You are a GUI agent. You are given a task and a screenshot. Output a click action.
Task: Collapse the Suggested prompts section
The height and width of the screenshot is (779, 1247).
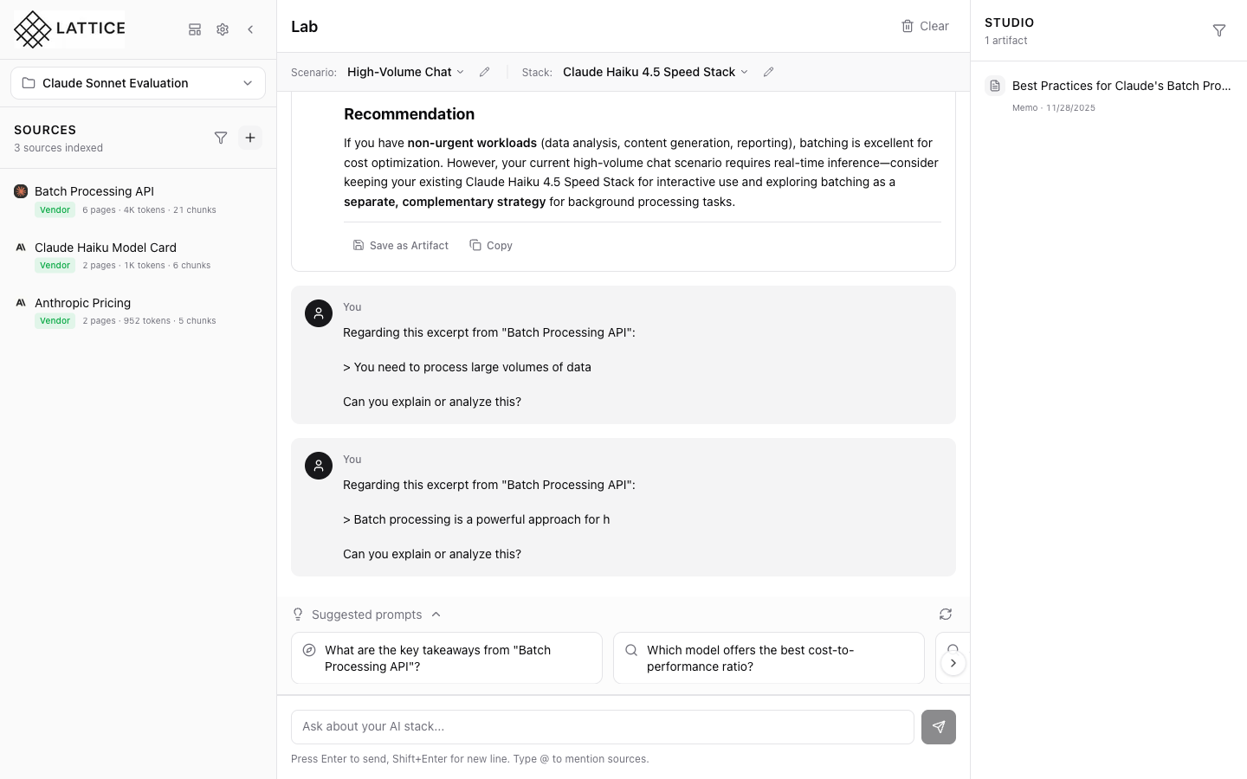pos(436,614)
